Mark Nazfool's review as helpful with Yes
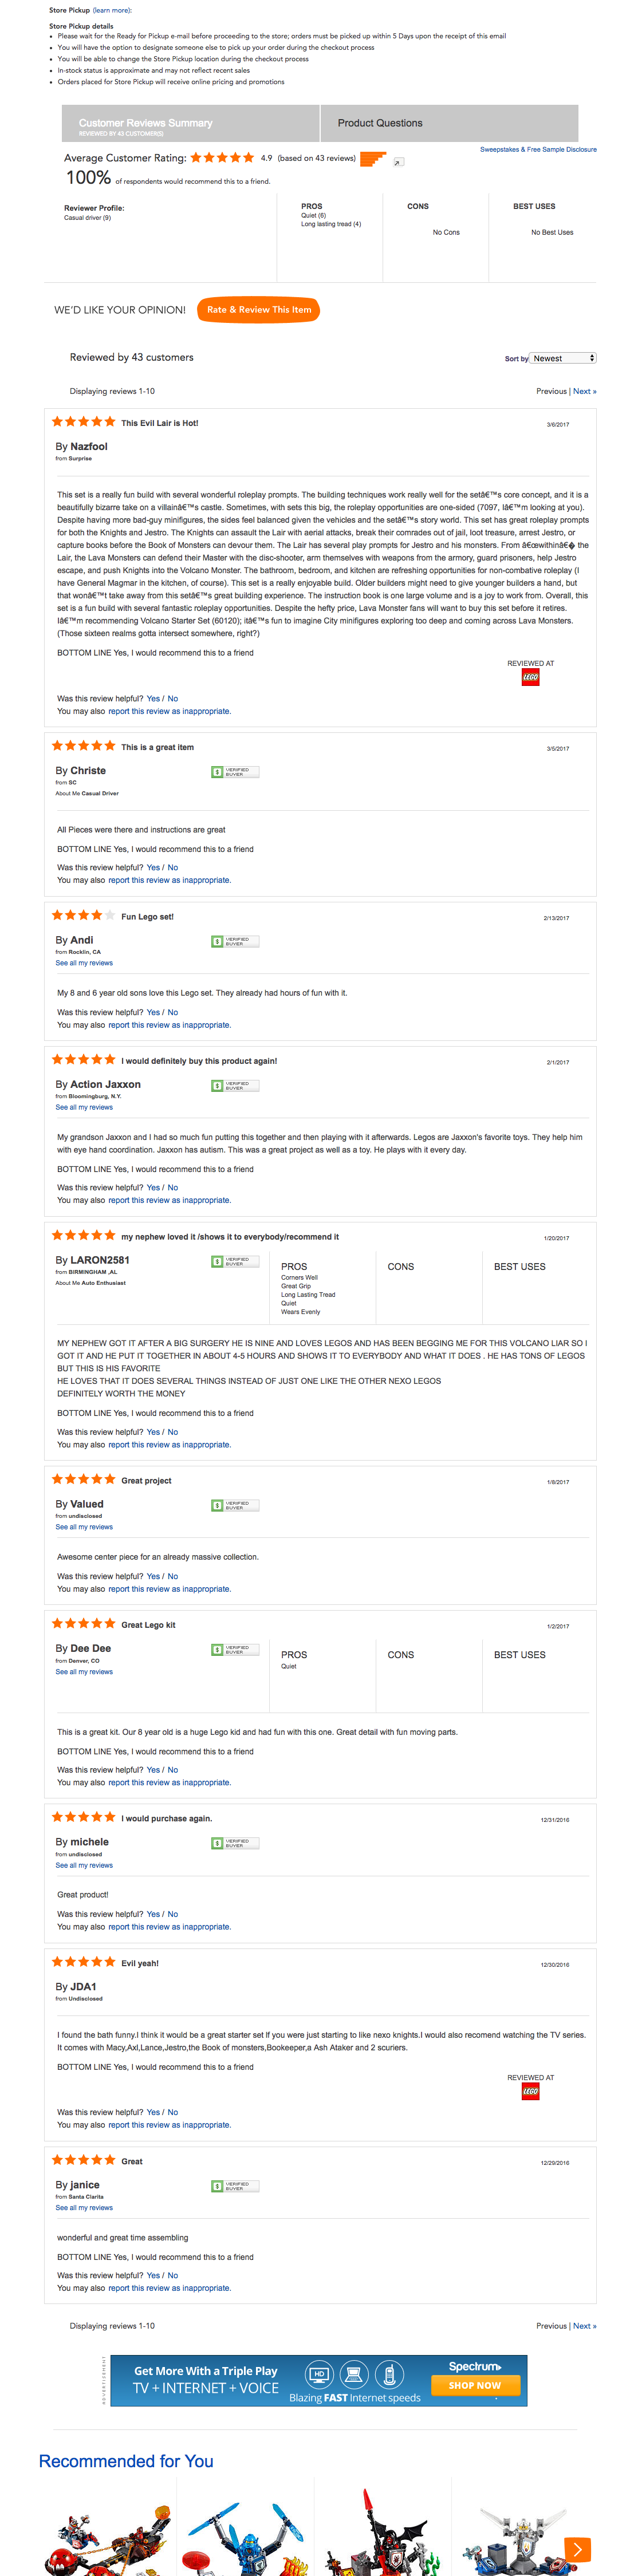Screen dimensions: 630x2576 [153, 699]
